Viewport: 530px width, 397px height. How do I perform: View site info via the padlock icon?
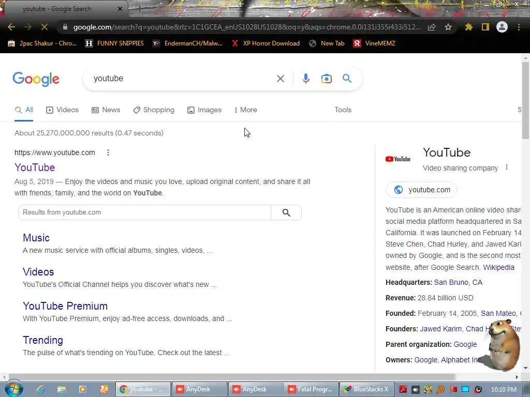coord(65,27)
